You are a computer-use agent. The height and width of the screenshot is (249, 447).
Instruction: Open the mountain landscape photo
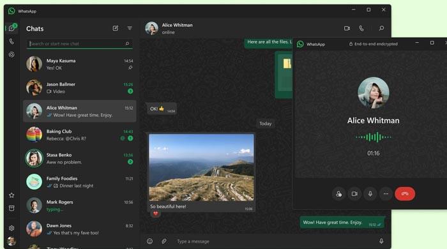click(x=201, y=167)
